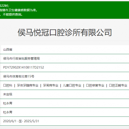
Task: Click the 未定级 grade row
Action: pyautogui.click(x=65, y=94)
